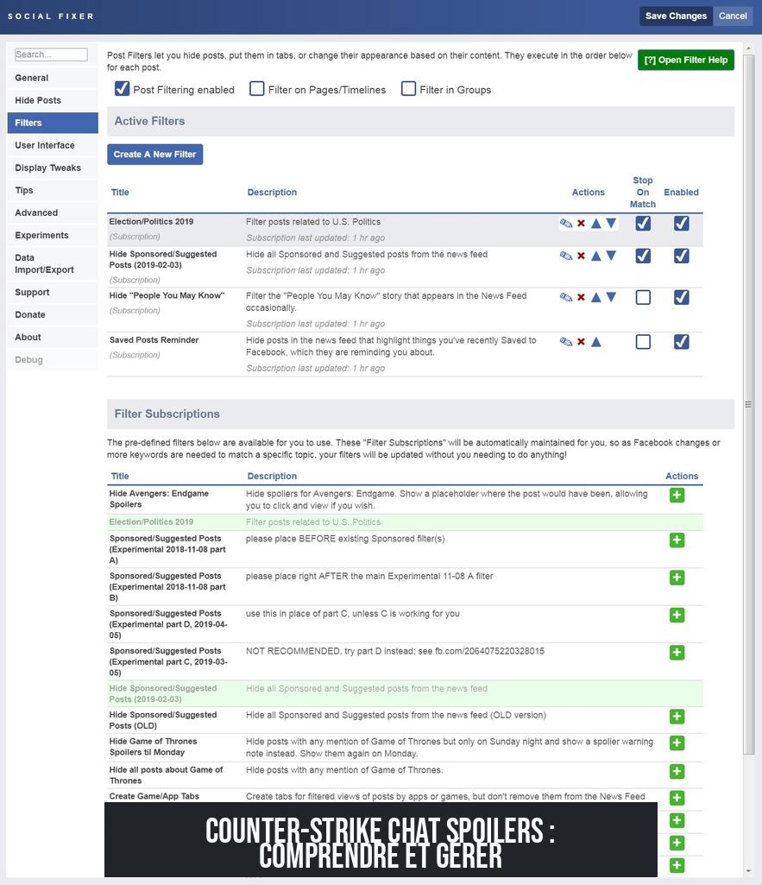762x885 pixels.
Task: Go to Hide Posts section
Action: coord(53,100)
